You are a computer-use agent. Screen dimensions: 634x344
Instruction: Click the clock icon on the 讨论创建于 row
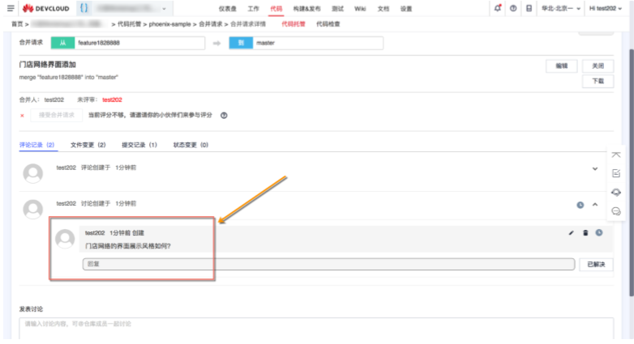point(580,205)
